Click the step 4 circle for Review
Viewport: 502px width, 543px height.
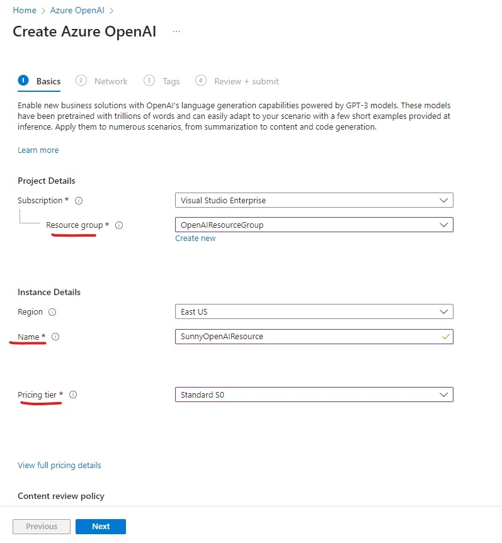201,81
